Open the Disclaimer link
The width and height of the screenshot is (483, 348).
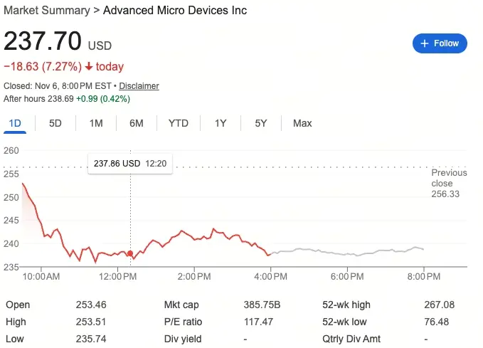coord(139,86)
